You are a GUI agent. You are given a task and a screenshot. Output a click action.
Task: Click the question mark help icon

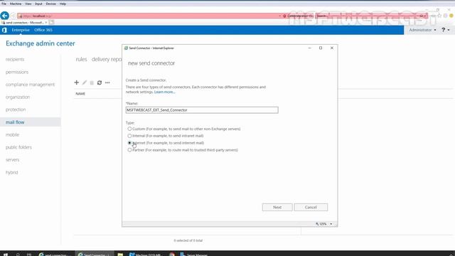click(443, 30)
